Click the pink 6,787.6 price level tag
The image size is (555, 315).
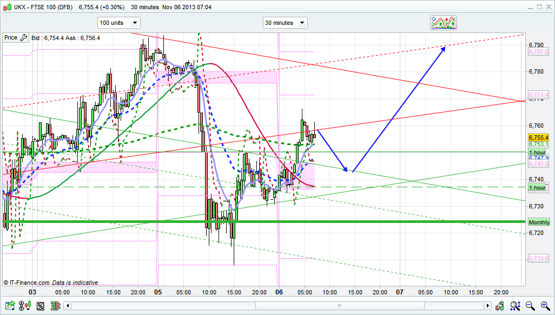point(538,52)
